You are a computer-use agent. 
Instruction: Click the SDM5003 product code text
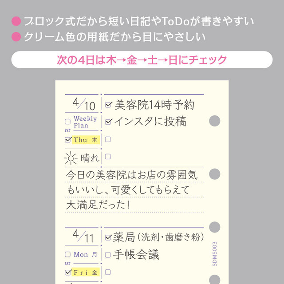pos(214,254)
